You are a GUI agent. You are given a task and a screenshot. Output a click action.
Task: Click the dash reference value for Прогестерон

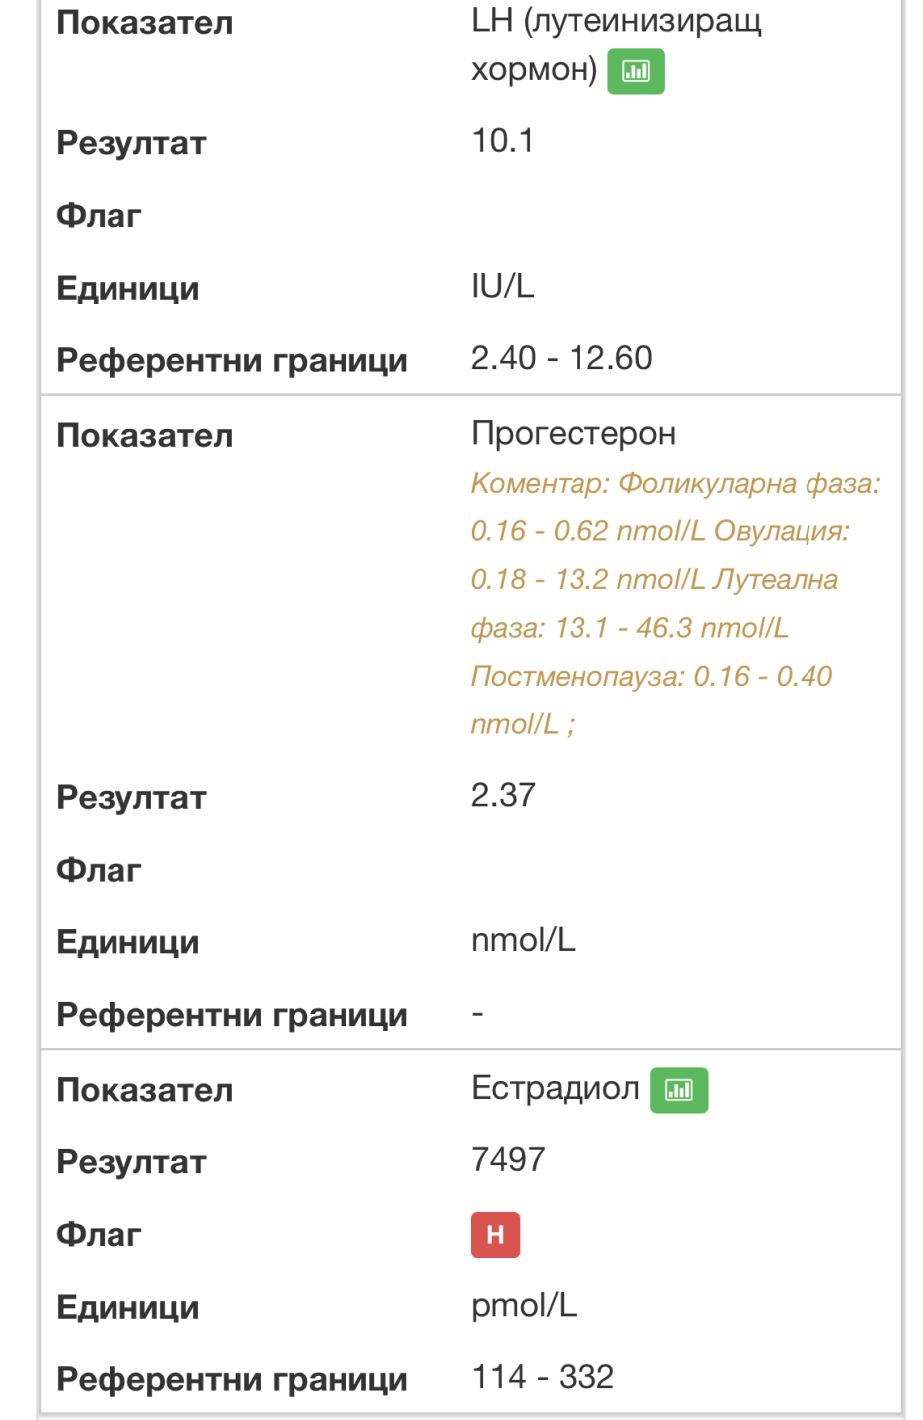click(478, 1014)
